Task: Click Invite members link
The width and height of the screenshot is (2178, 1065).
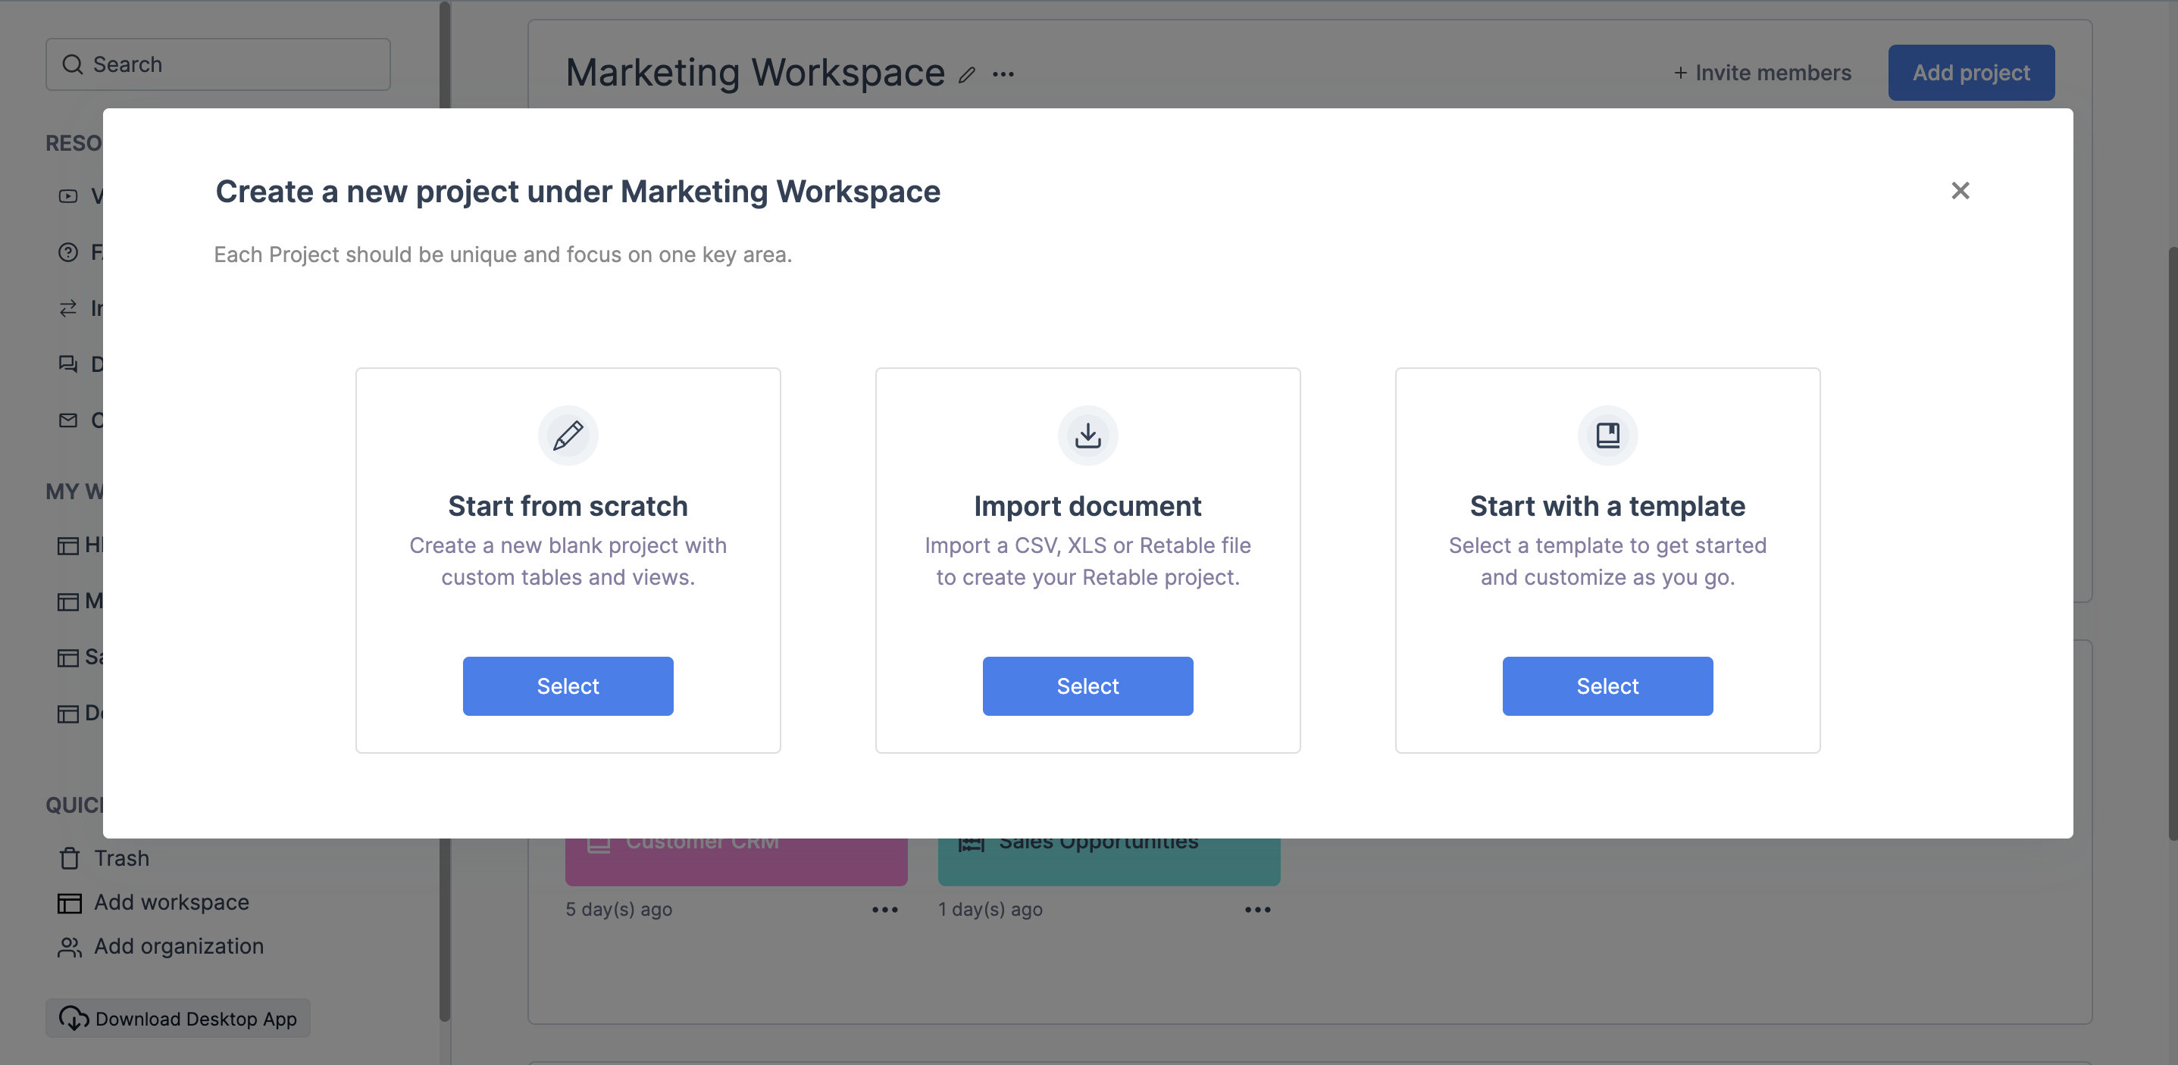Action: tap(1762, 73)
